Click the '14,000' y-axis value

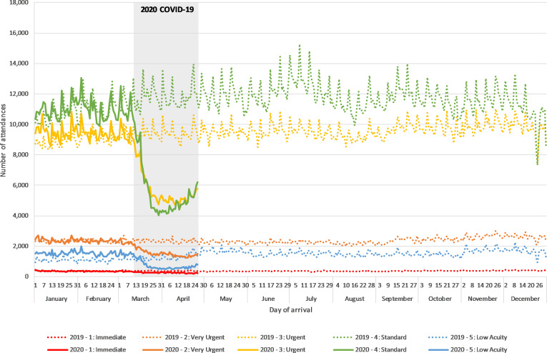click(x=19, y=63)
